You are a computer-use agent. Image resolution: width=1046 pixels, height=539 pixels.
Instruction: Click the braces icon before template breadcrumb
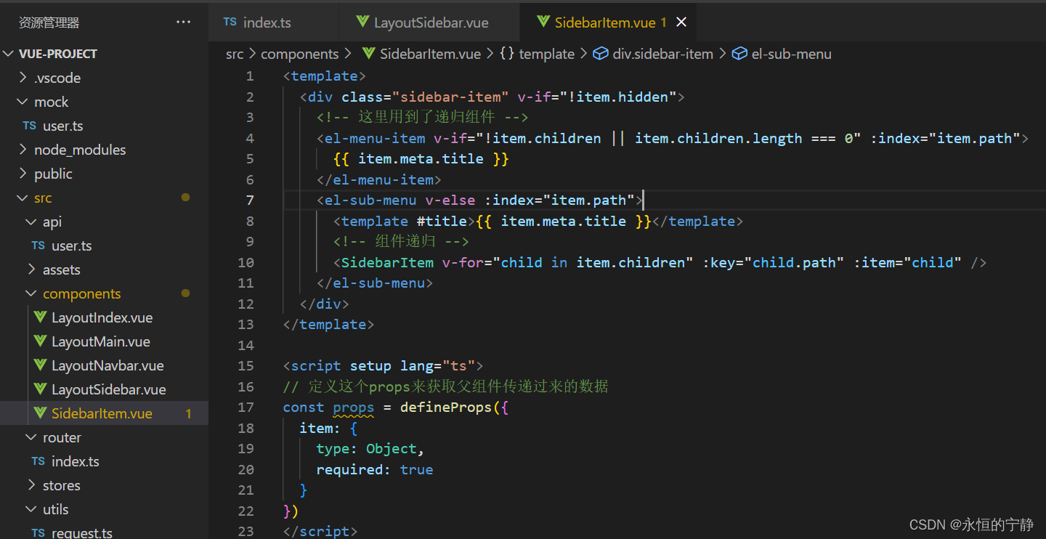coord(507,54)
